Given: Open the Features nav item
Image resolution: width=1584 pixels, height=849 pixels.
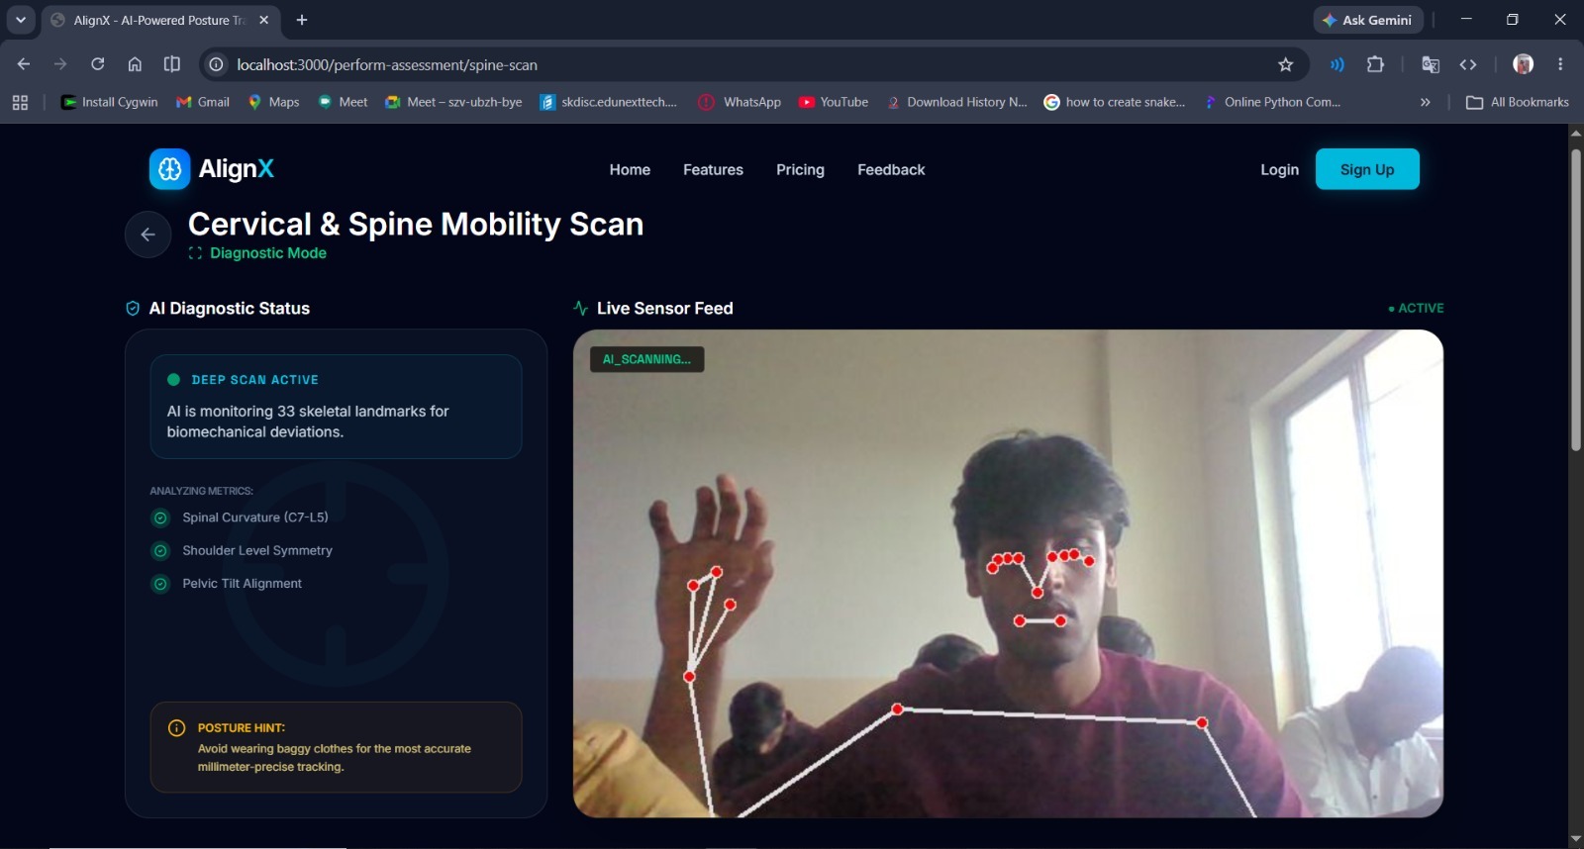Looking at the screenshot, I should (713, 169).
